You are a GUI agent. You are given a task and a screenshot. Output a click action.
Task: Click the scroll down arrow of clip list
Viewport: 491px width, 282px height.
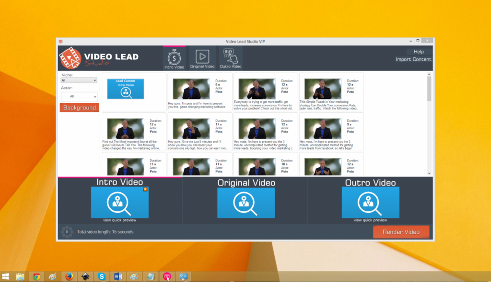429,173
